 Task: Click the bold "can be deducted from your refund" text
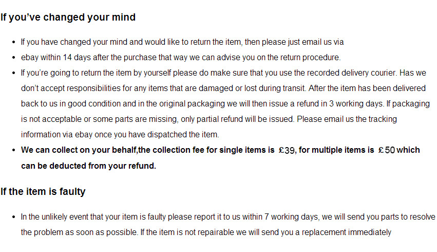coord(88,166)
